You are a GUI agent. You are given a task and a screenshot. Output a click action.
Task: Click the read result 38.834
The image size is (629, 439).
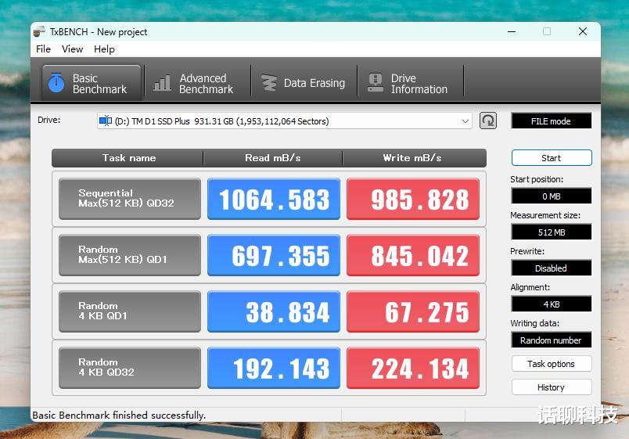point(274,311)
